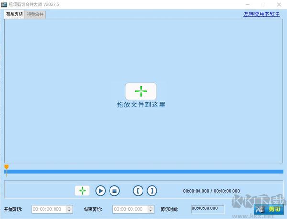
Task: Focus the 开始剪切 time field
Action: tap(49, 209)
